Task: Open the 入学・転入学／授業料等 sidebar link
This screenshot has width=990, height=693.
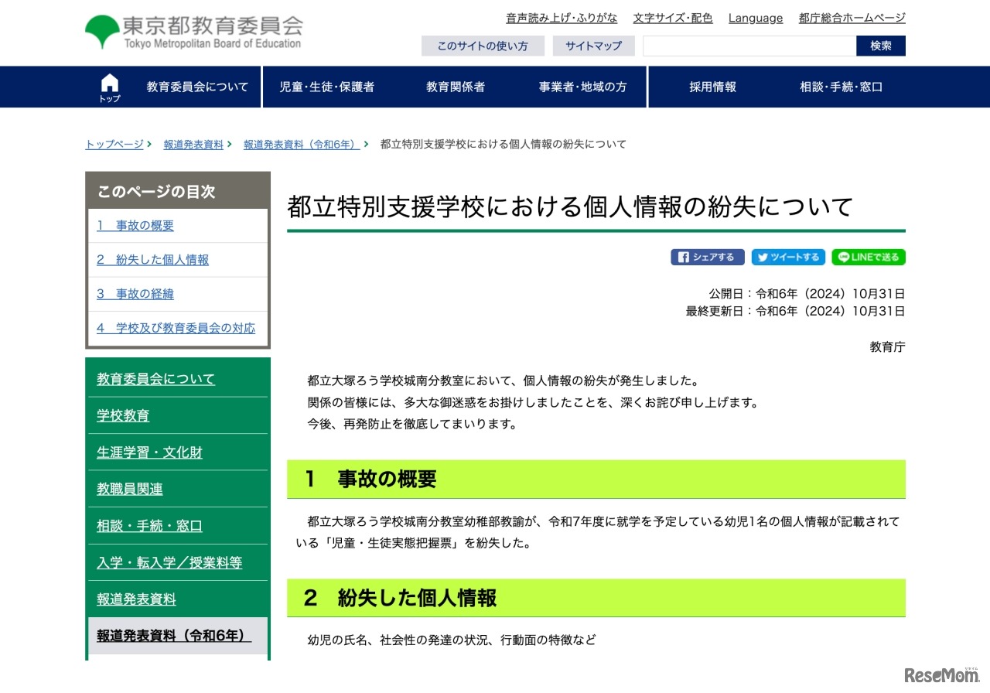Action: [x=169, y=562]
